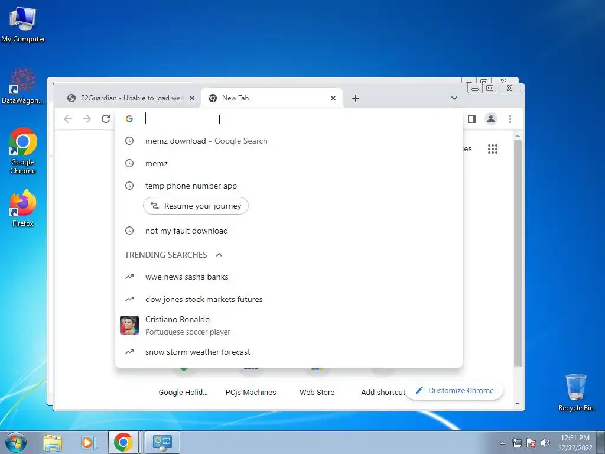Open the tab search dropdown arrow
This screenshot has height=454, width=605.
coord(454,98)
